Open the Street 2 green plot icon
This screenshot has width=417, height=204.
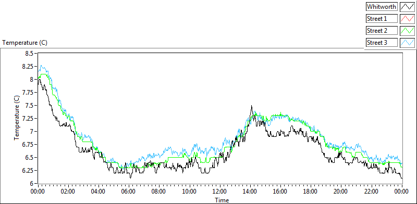407,31
